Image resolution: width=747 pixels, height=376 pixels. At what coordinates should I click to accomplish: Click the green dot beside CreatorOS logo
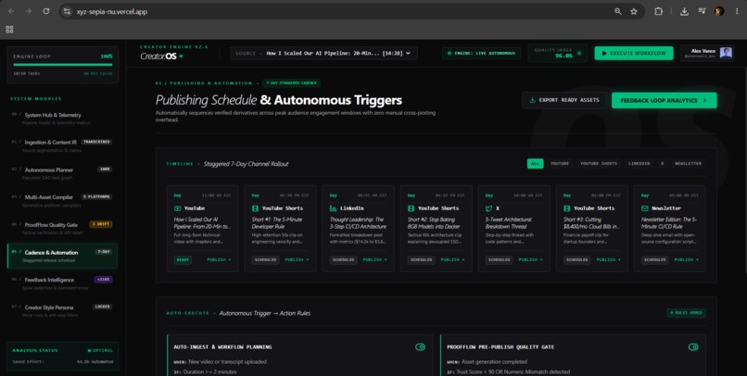(181, 56)
